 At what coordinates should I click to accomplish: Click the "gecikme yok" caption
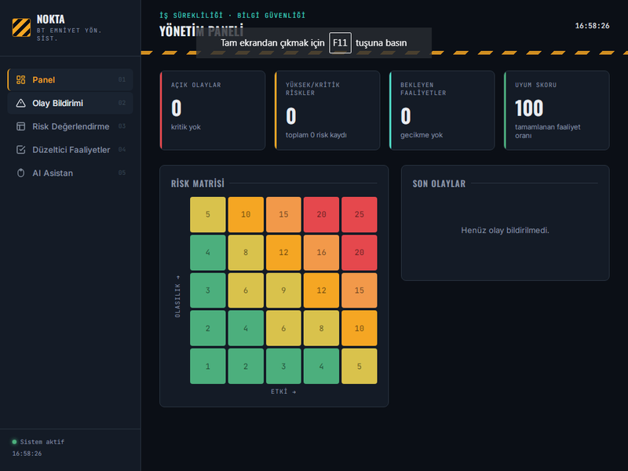422,135
